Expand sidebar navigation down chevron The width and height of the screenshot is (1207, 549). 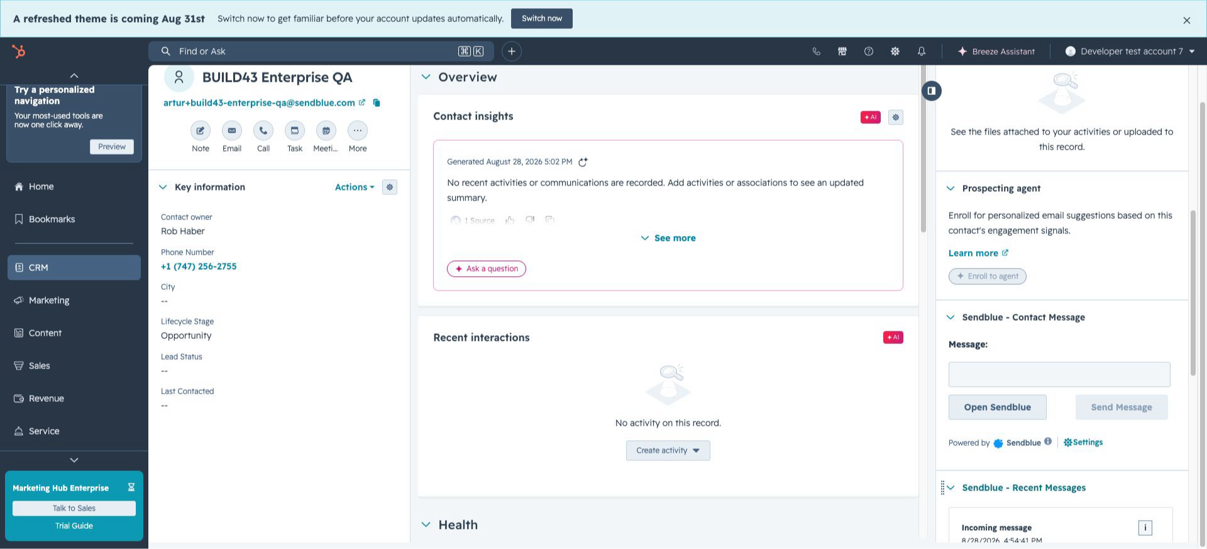(x=74, y=460)
